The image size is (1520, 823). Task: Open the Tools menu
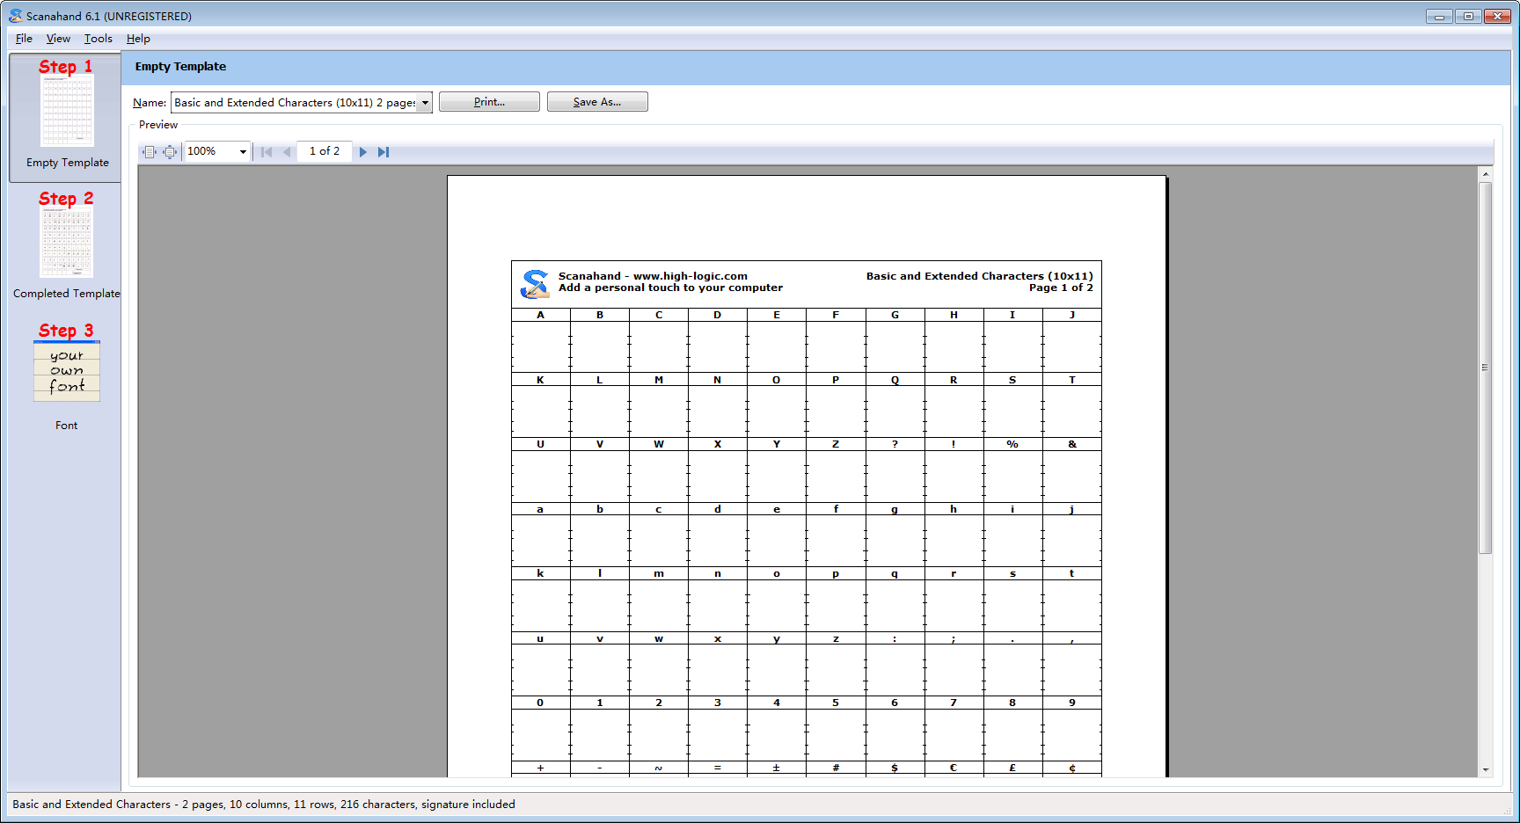click(98, 39)
